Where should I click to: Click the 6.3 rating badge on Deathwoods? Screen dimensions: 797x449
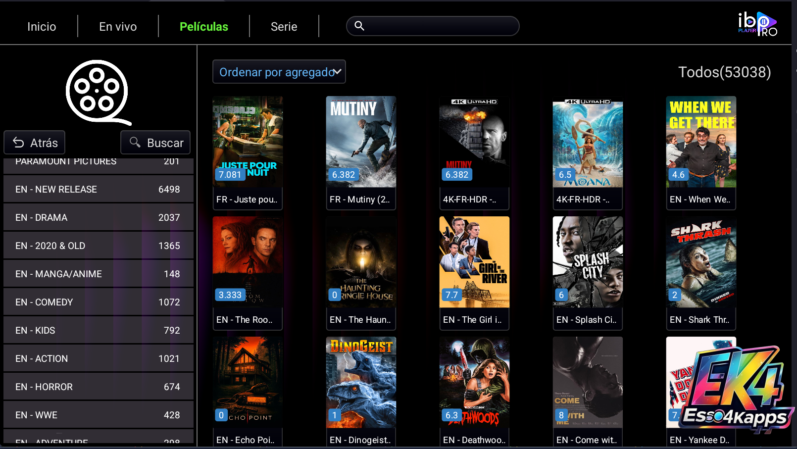pyautogui.click(x=452, y=415)
